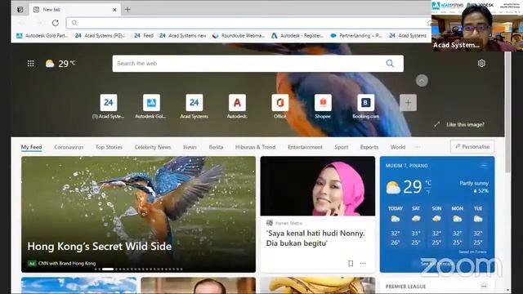Reload the page with the refresh button
Image resolution: width=523 pixels, height=294 pixels.
coord(56,23)
